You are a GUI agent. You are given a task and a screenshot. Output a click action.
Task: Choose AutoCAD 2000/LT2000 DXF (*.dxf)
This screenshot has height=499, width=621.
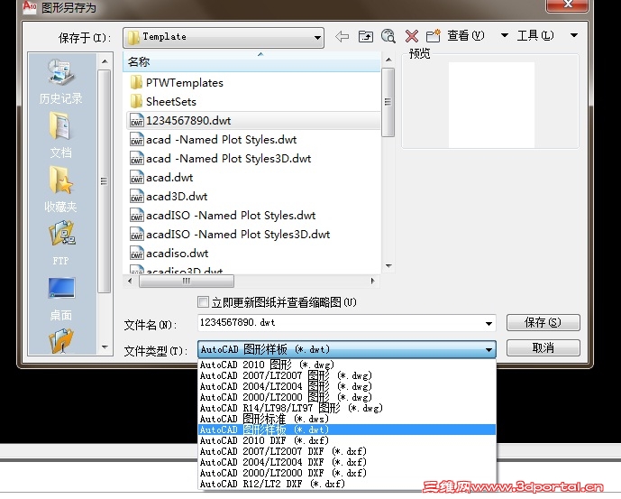coord(346,473)
